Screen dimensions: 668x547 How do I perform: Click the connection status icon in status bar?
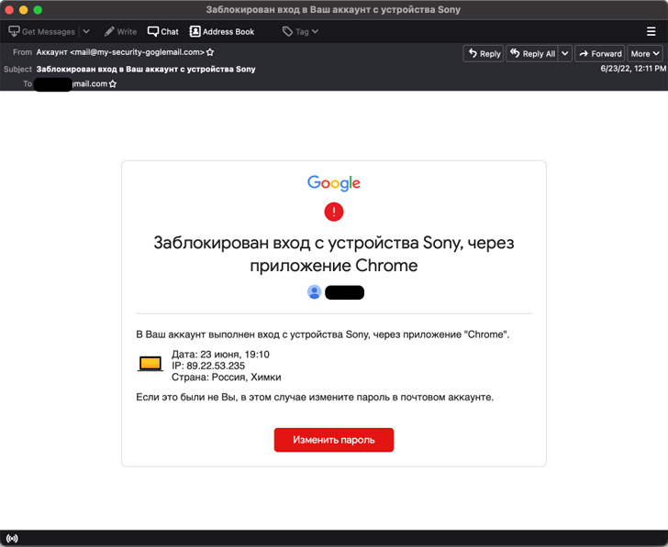[x=12, y=539]
